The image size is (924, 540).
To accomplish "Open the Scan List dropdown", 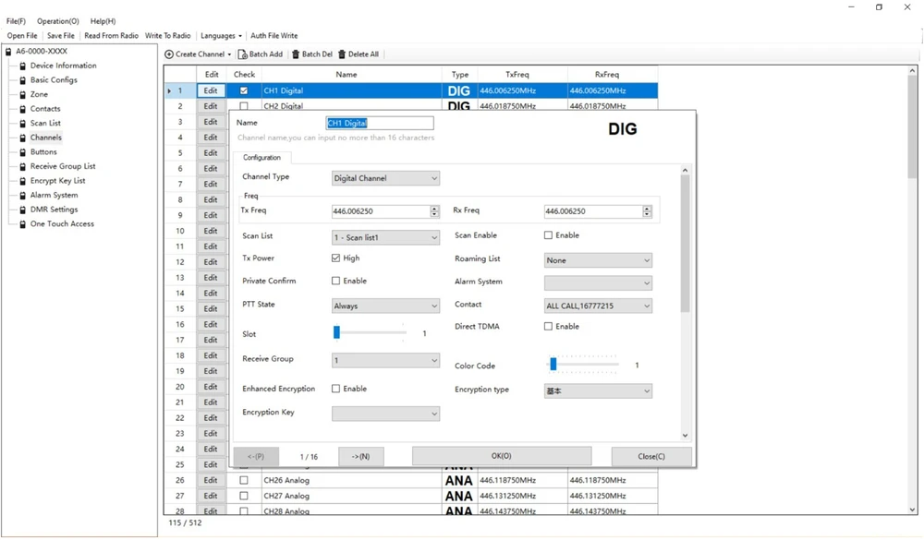I will click(x=385, y=237).
